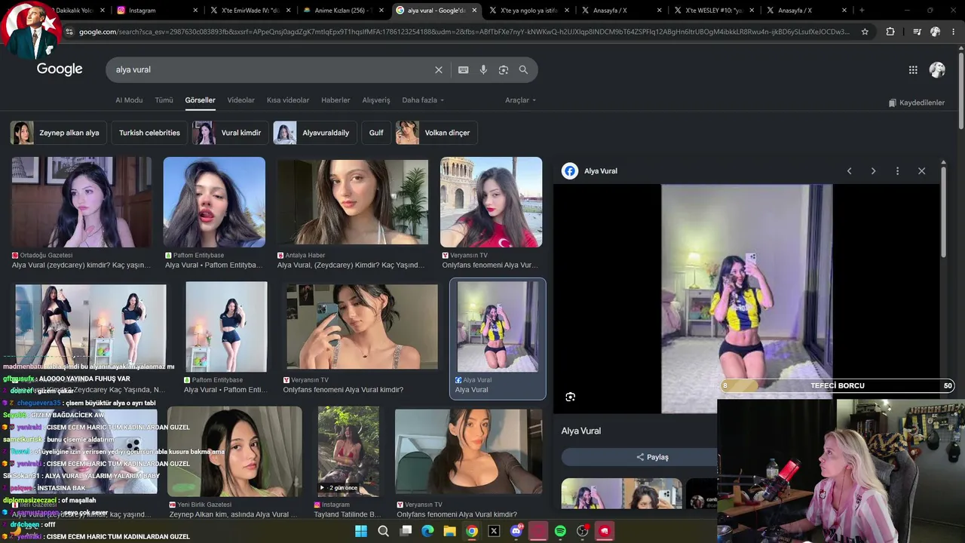Open the 'Araçlar' tools dropdown
965x543 pixels.
pyautogui.click(x=521, y=100)
